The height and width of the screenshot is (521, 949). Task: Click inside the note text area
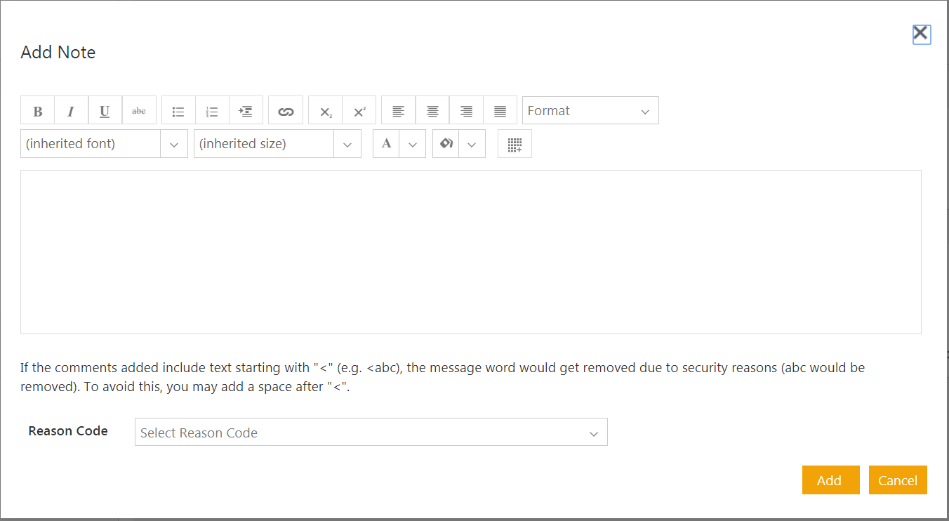click(x=470, y=251)
